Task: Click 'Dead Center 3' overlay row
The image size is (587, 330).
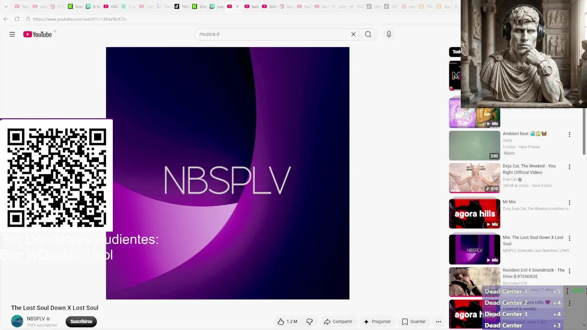Action: (523, 314)
